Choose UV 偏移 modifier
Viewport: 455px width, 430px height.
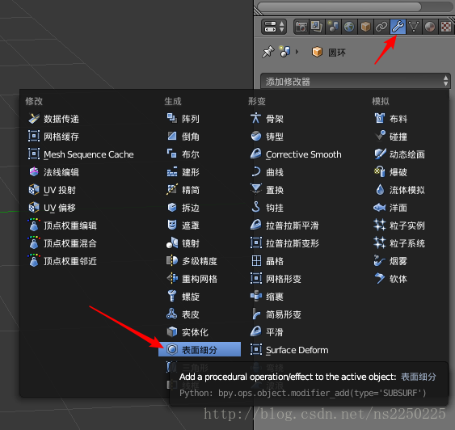[x=53, y=208]
